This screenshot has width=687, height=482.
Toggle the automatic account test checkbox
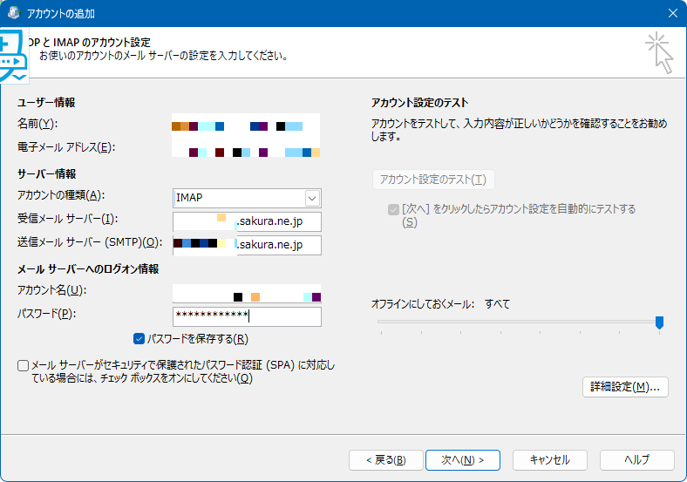(393, 209)
